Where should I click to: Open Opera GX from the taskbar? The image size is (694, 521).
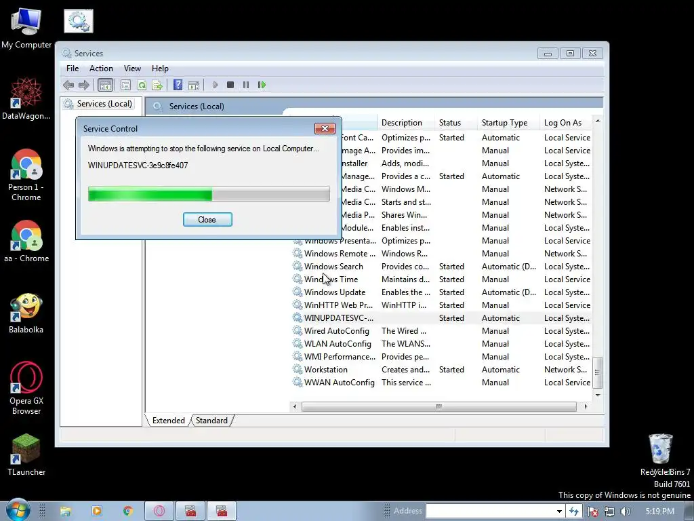pos(159,512)
